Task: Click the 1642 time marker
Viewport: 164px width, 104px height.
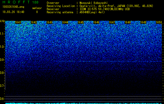Action: point(34,22)
